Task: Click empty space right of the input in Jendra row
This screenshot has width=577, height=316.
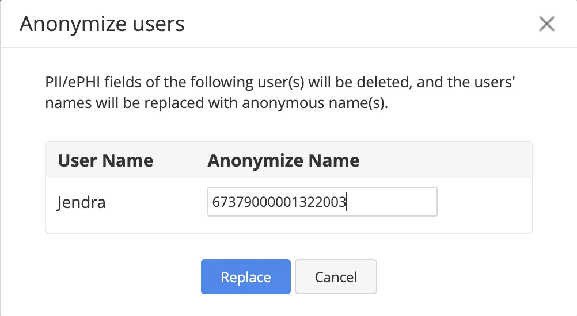Action: (484, 202)
